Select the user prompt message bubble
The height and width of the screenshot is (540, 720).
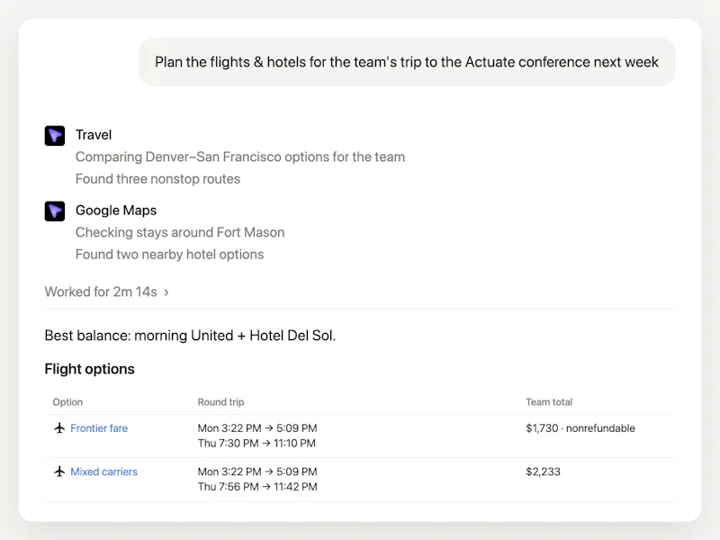407,62
